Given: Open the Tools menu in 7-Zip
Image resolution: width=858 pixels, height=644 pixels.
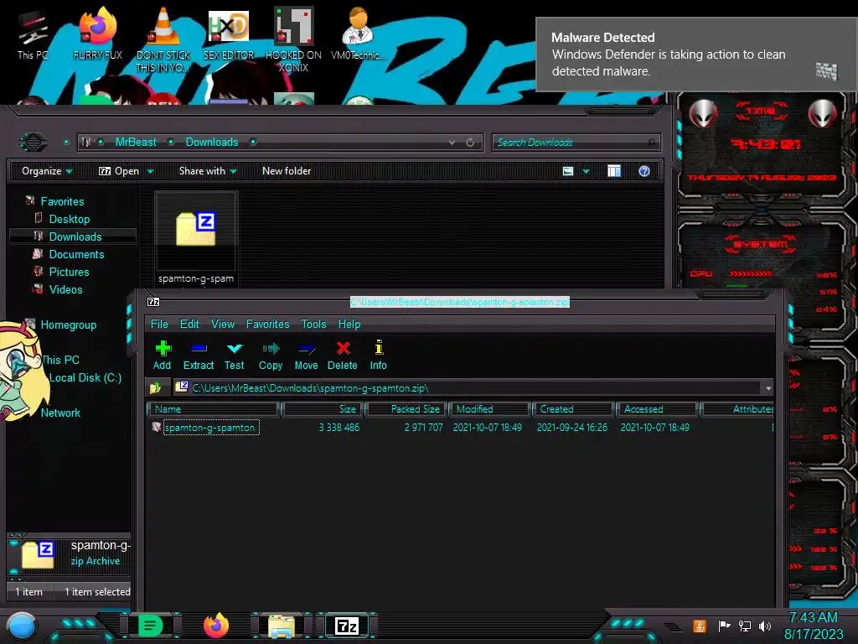Looking at the screenshot, I should tap(313, 324).
